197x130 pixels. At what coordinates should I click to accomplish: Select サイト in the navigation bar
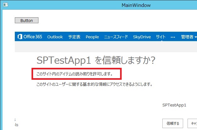(161, 37)
